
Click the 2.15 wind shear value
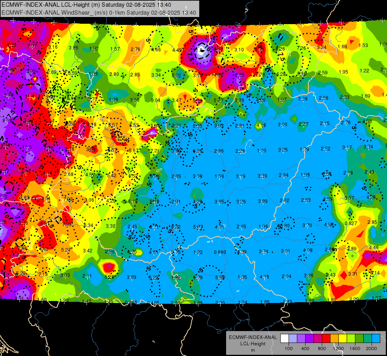[325, 123]
